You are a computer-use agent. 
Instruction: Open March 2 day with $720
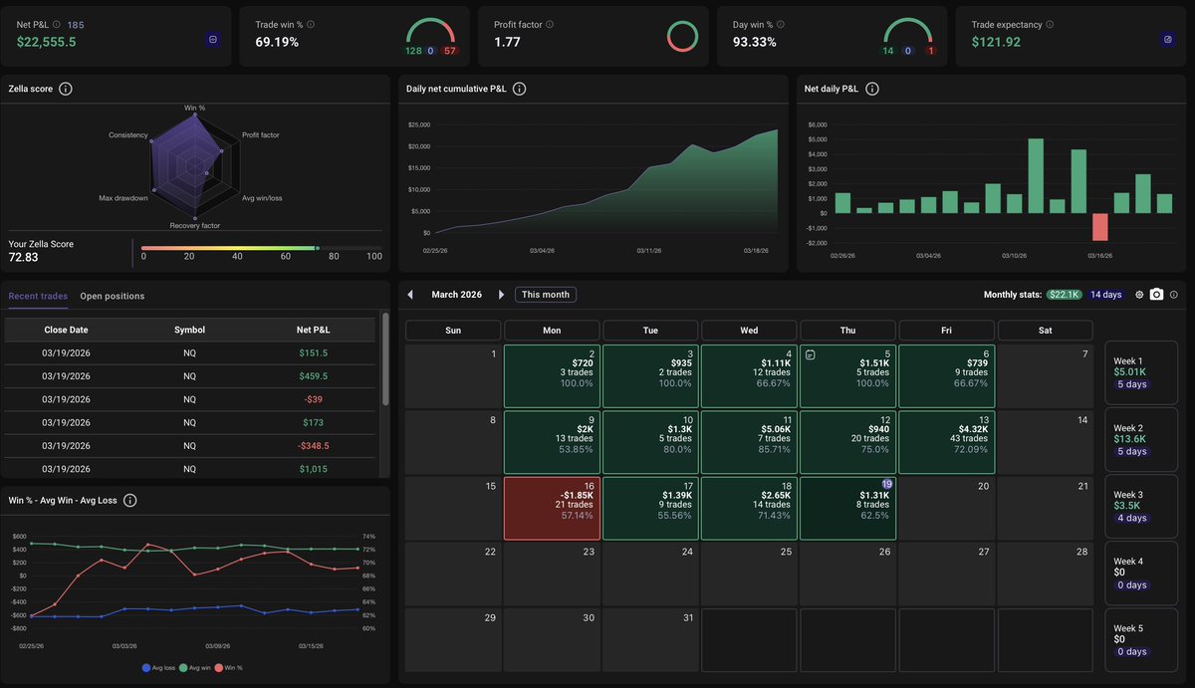pos(552,376)
